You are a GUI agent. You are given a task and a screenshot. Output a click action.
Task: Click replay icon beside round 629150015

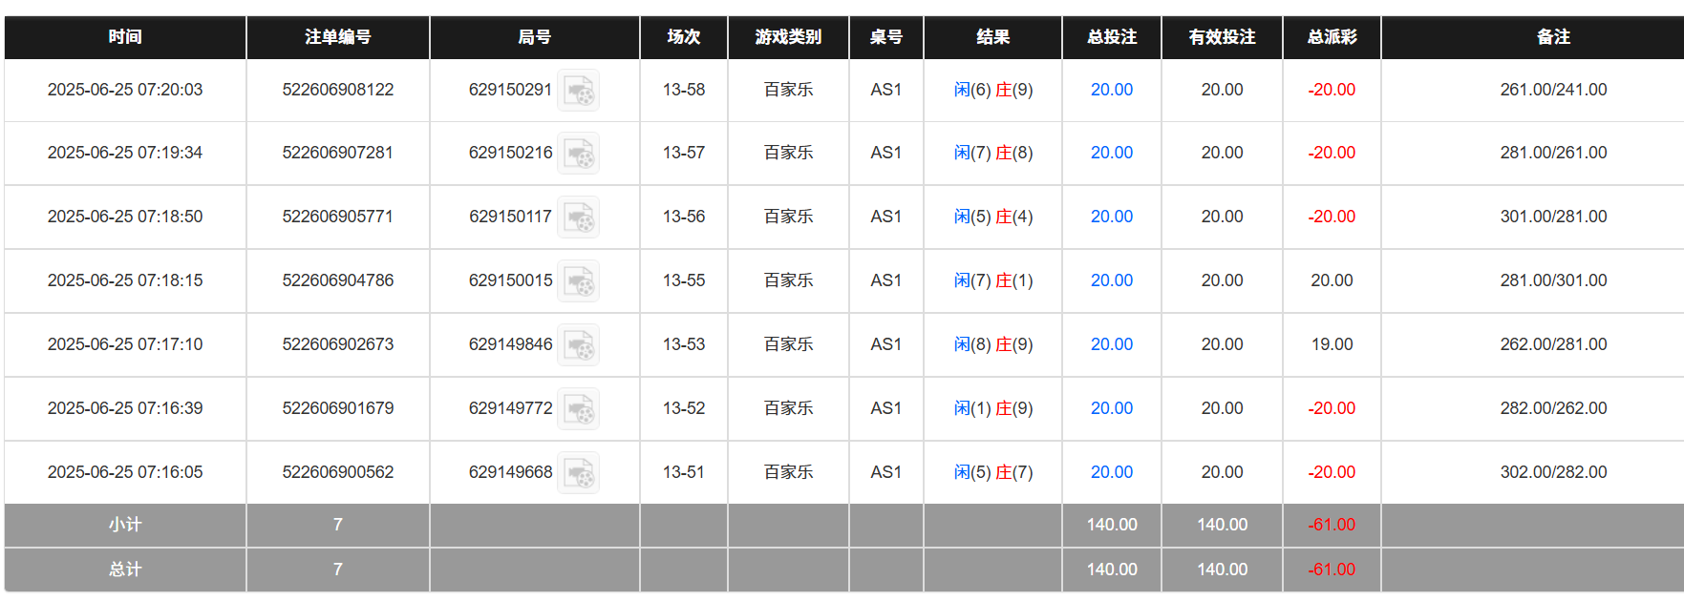click(578, 281)
